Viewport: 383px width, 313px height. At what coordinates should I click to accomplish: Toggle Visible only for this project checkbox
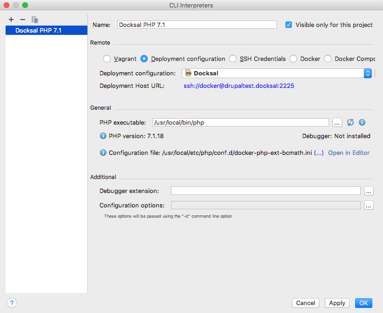pos(289,25)
